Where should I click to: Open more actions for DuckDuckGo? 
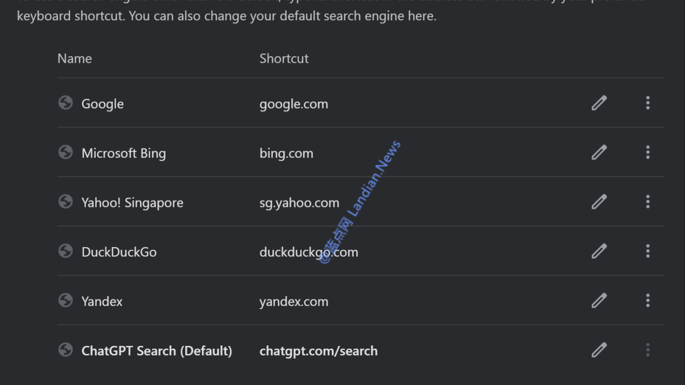pyautogui.click(x=648, y=251)
